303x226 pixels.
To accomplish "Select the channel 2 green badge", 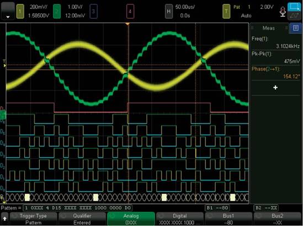I will (57, 12).
